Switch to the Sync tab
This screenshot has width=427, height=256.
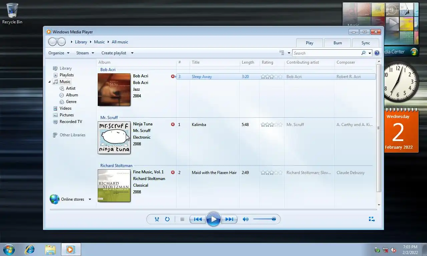(x=366, y=43)
